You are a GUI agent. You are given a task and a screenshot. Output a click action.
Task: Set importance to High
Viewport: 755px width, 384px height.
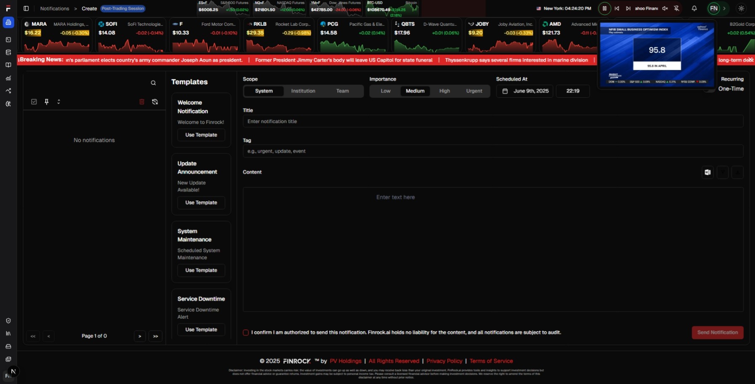445,91
